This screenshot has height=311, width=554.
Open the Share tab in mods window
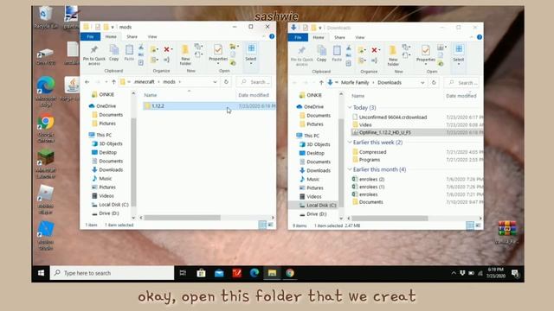132,36
